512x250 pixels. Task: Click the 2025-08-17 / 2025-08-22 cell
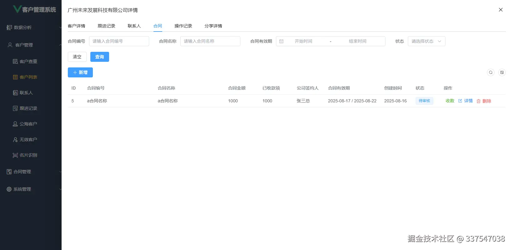pos(352,101)
